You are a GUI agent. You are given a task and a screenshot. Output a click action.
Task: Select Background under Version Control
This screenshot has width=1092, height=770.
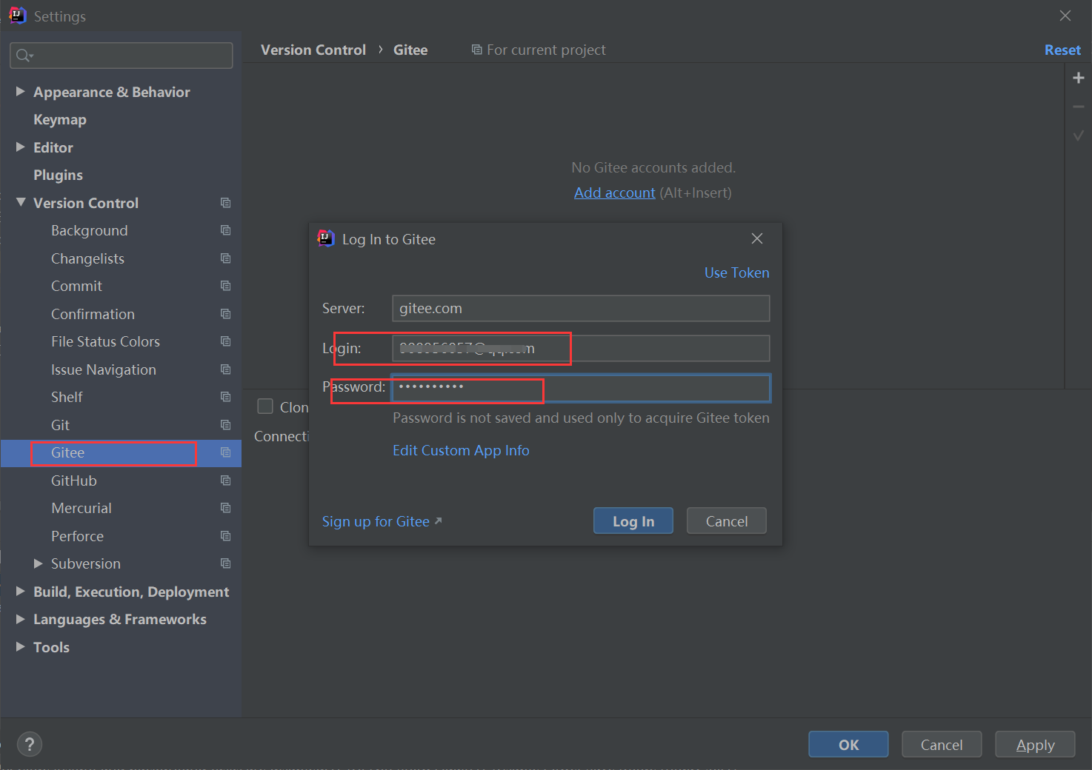click(90, 231)
